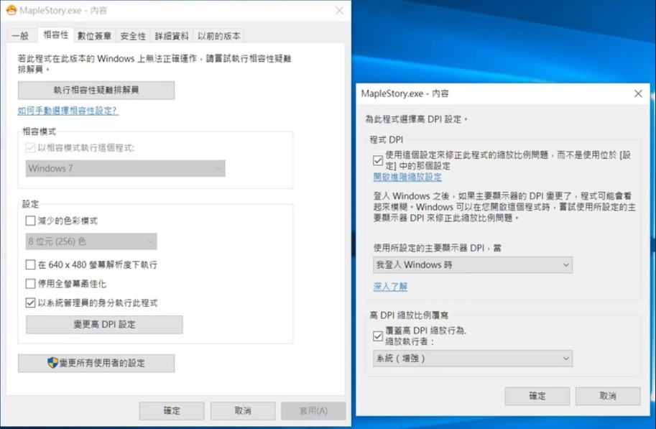Open the 我登入 Windows 時 dropdown
Image resolution: width=656 pixels, height=429 pixels.
[x=472, y=265]
